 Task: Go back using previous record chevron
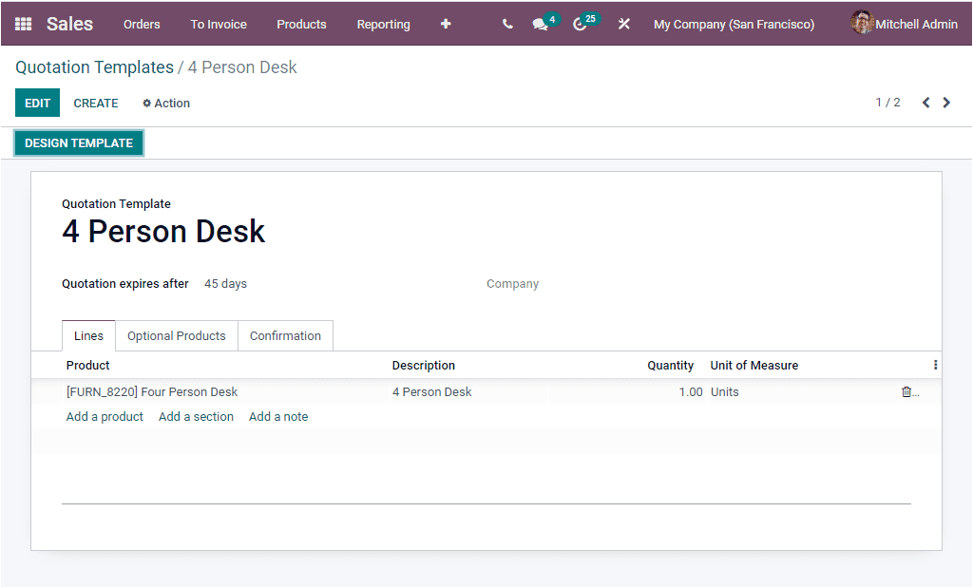[925, 102]
